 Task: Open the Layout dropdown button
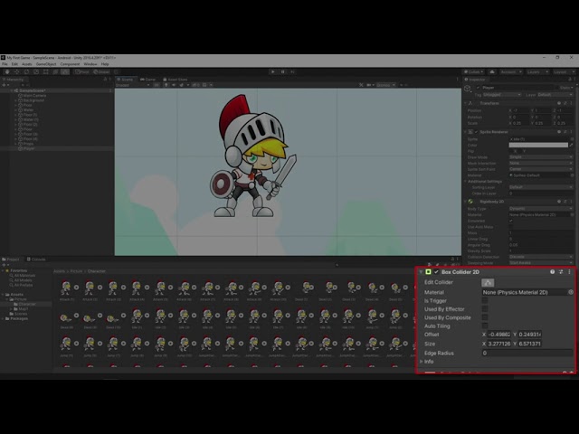[x=563, y=71]
